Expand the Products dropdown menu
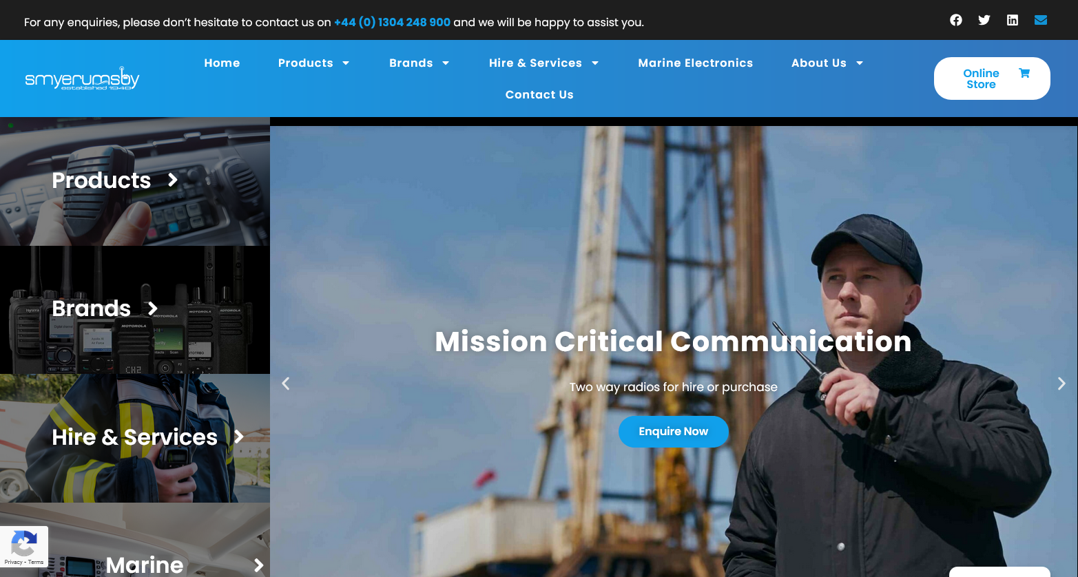Screen dimensions: 1078x577 [x=314, y=63]
